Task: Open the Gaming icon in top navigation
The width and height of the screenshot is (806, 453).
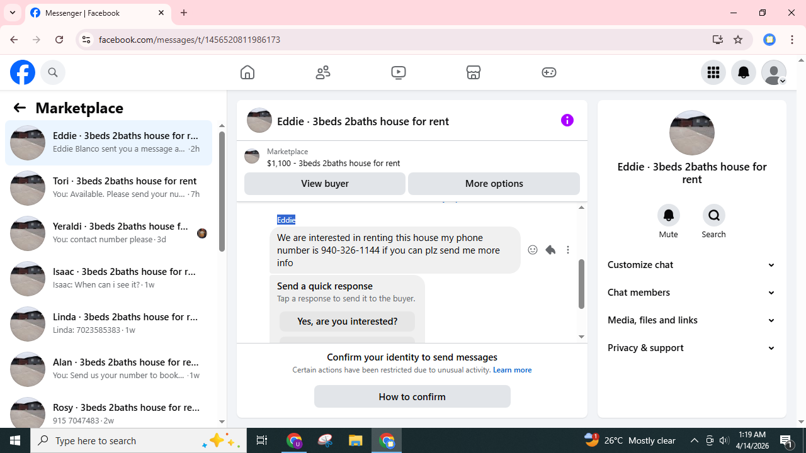Action: pos(549,72)
